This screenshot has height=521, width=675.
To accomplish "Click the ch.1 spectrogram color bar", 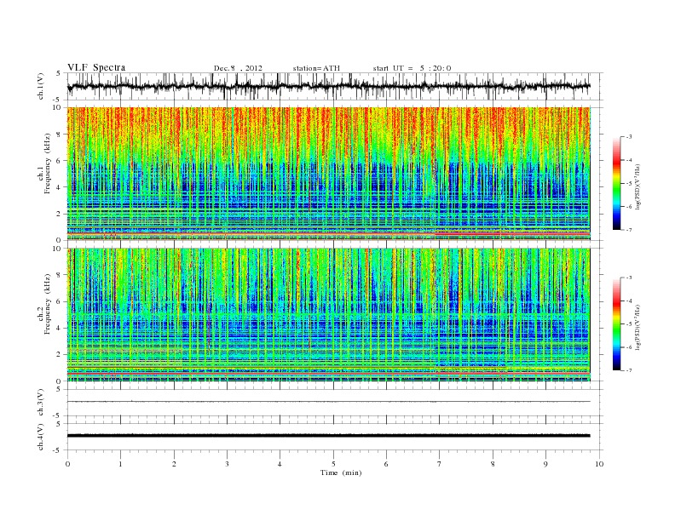I will coord(616,184).
